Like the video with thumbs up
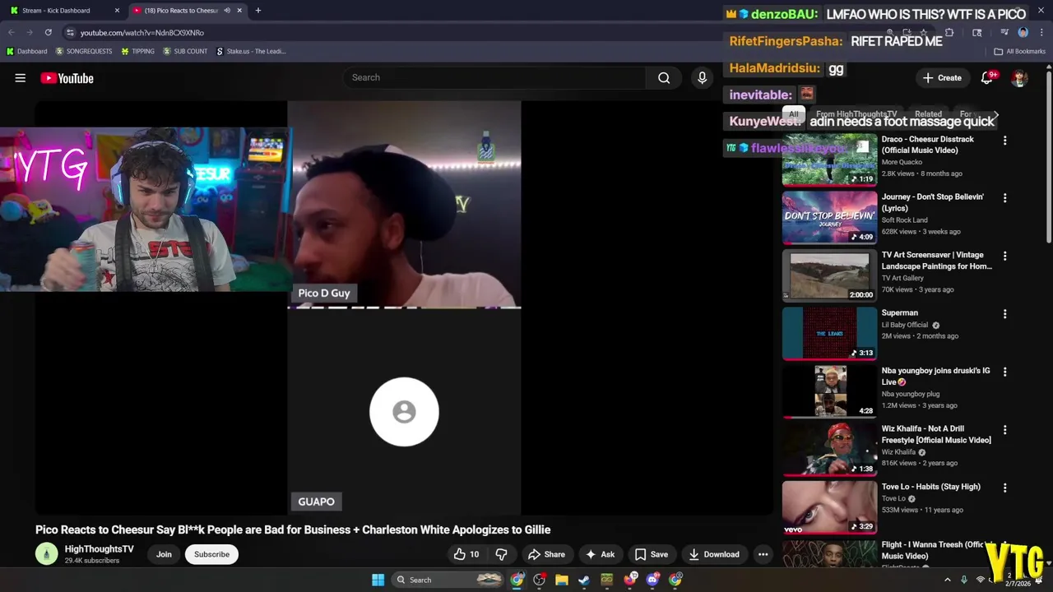Image resolution: width=1053 pixels, height=592 pixels. [x=466, y=554]
